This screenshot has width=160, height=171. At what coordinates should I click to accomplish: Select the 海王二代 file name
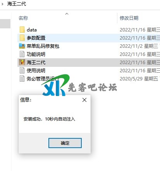click(36, 63)
